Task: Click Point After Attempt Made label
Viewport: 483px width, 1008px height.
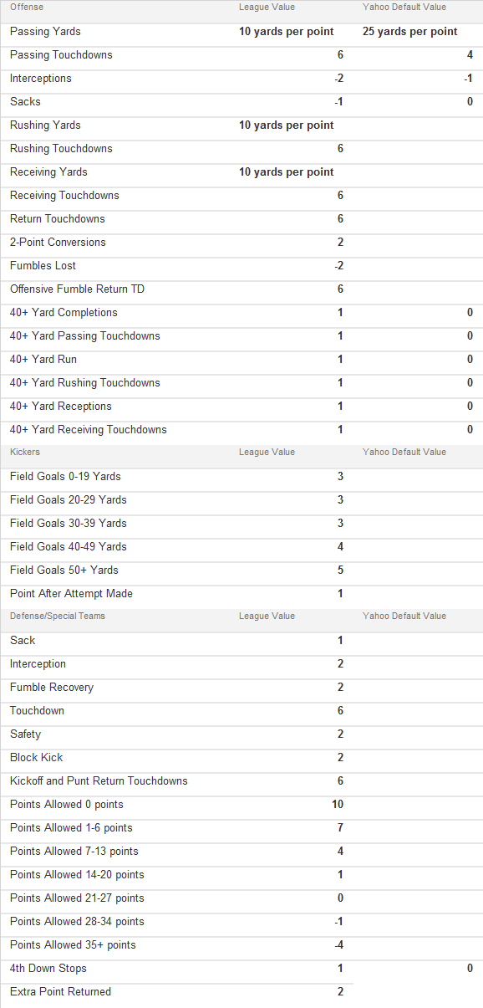Action: pyautogui.click(x=71, y=594)
